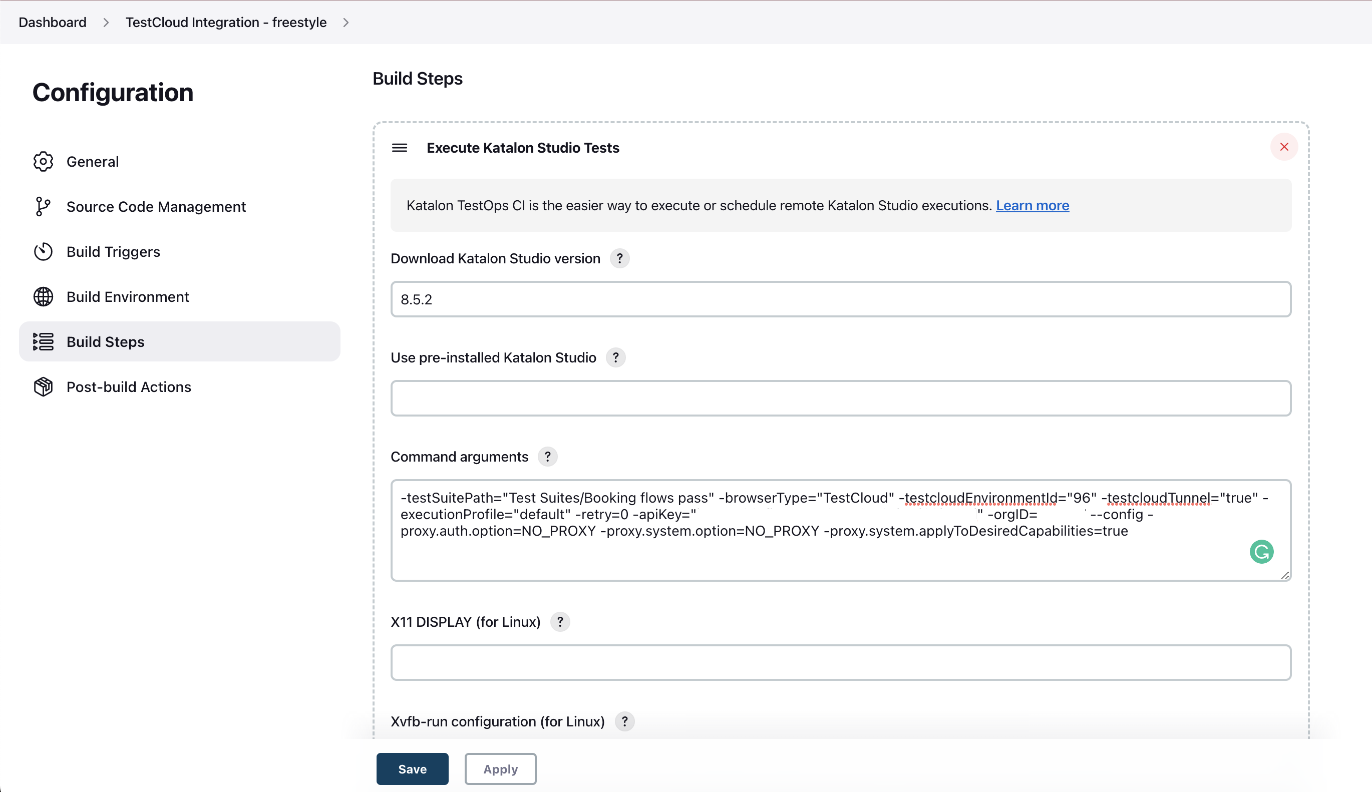The image size is (1372, 792).
Task: Click help icon next to X11 DISPLAY
Action: click(560, 621)
